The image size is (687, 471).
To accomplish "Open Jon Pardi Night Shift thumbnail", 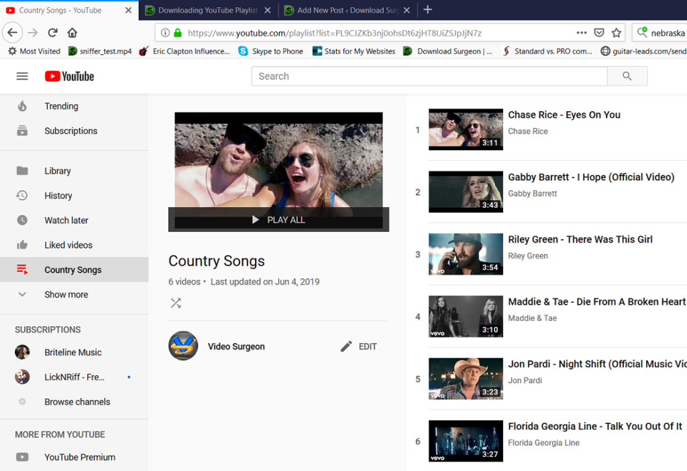I will (466, 379).
